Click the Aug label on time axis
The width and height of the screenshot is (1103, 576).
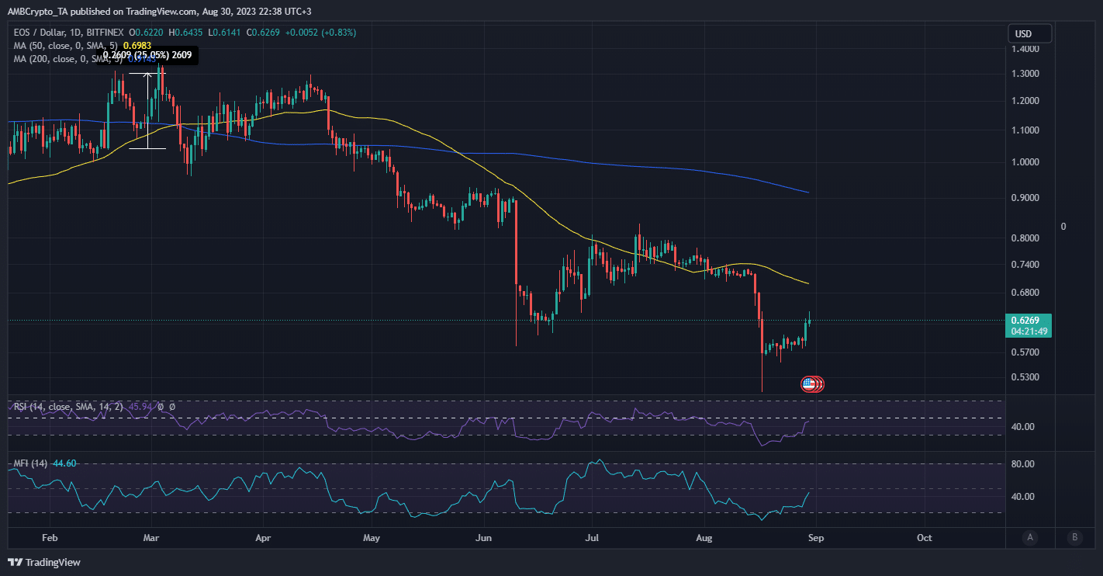click(x=704, y=537)
